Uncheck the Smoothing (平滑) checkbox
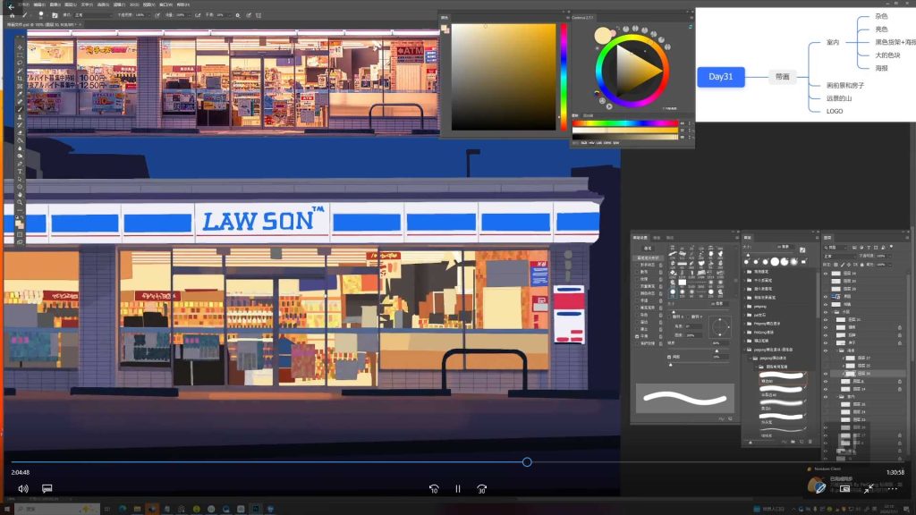Screen dimensions: 916x515 pyautogui.click(x=637, y=336)
